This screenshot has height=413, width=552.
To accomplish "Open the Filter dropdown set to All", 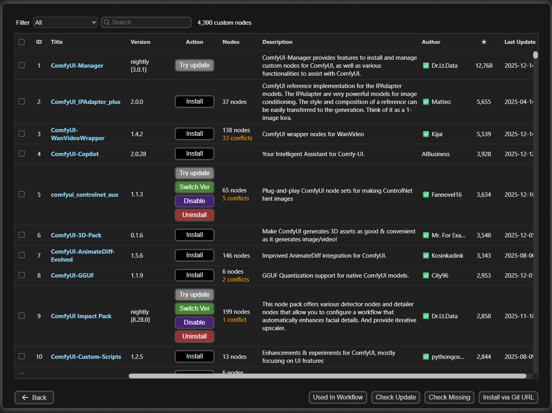I will click(x=65, y=22).
